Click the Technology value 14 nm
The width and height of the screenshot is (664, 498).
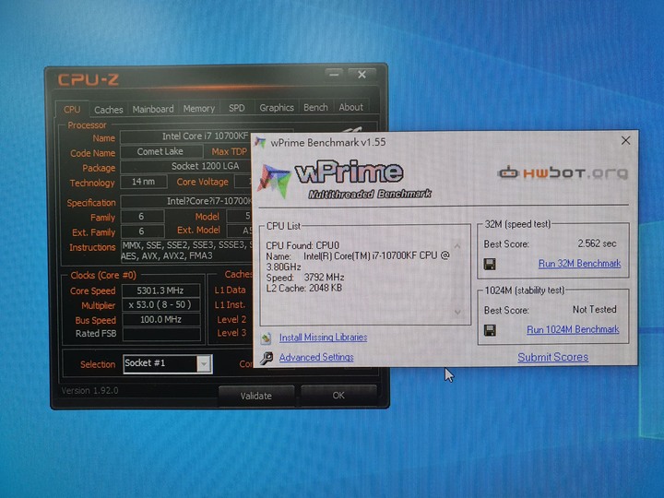click(143, 182)
